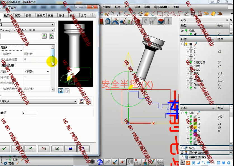Click the holder view icon under tool preview
Viewport: 234px width, 166px height.
67,91
